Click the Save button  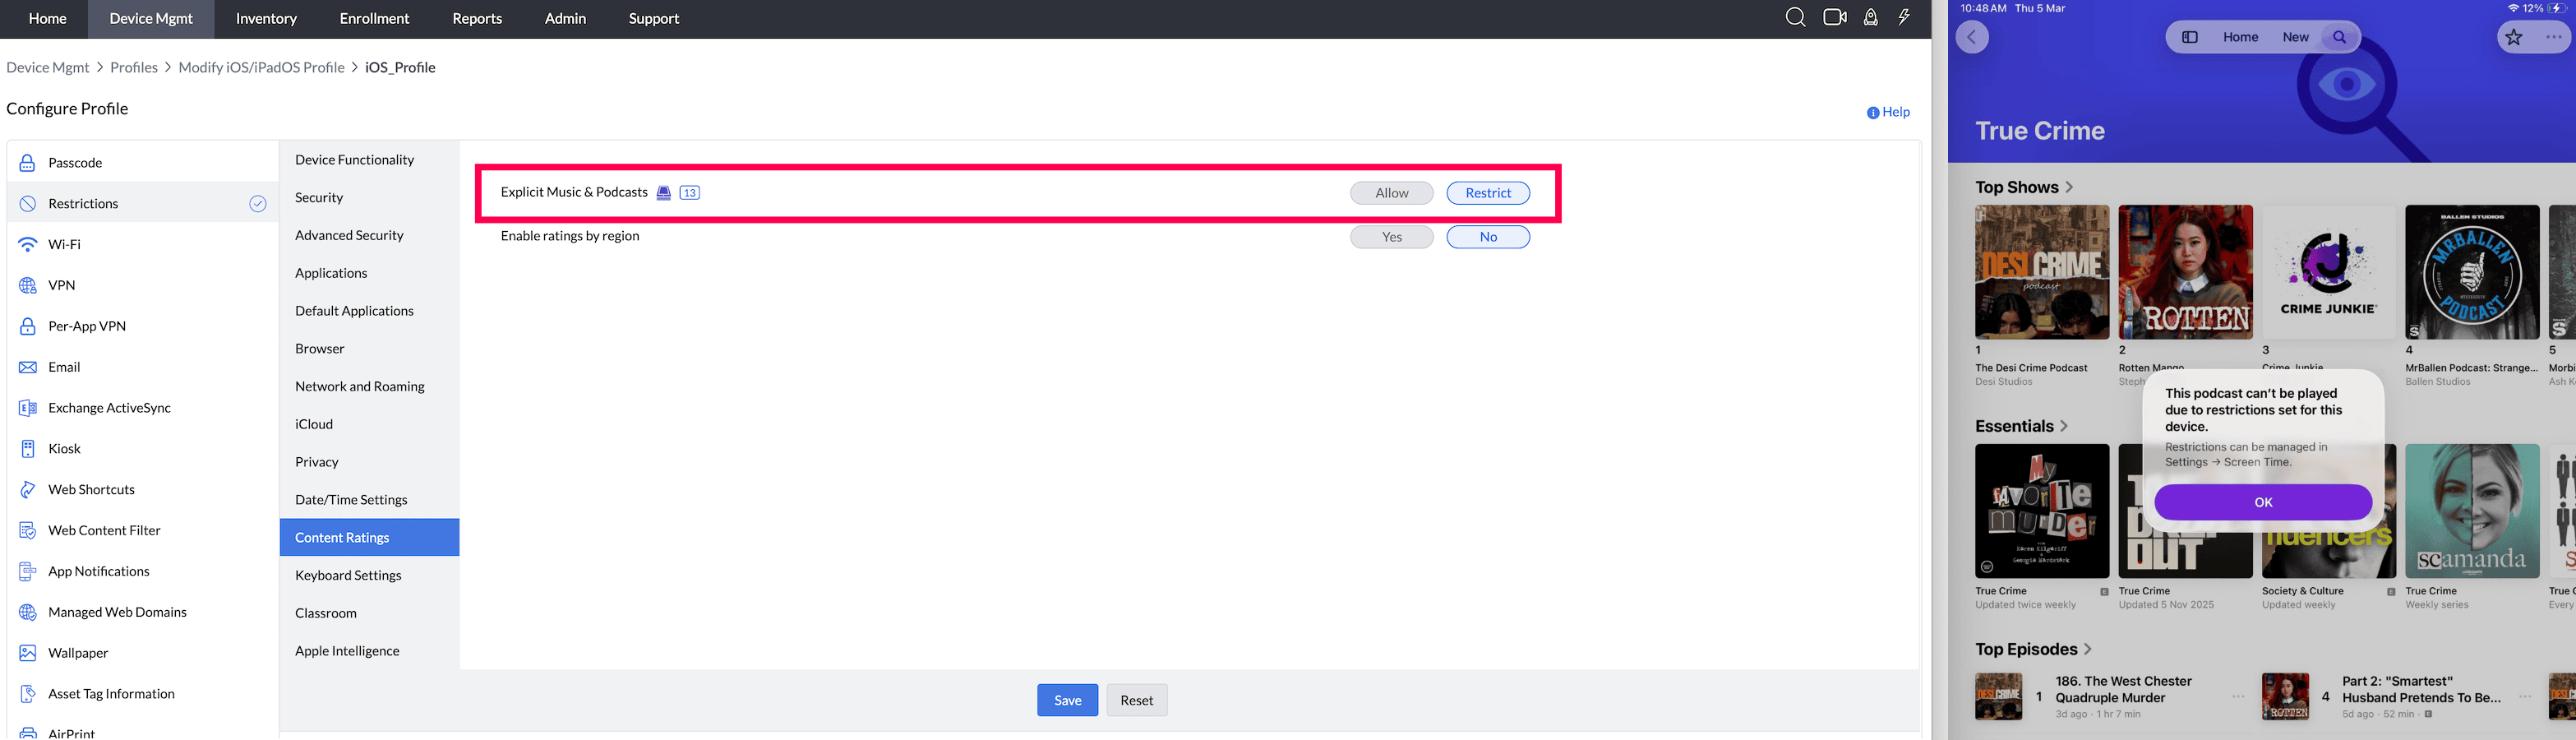pyautogui.click(x=1067, y=700)
